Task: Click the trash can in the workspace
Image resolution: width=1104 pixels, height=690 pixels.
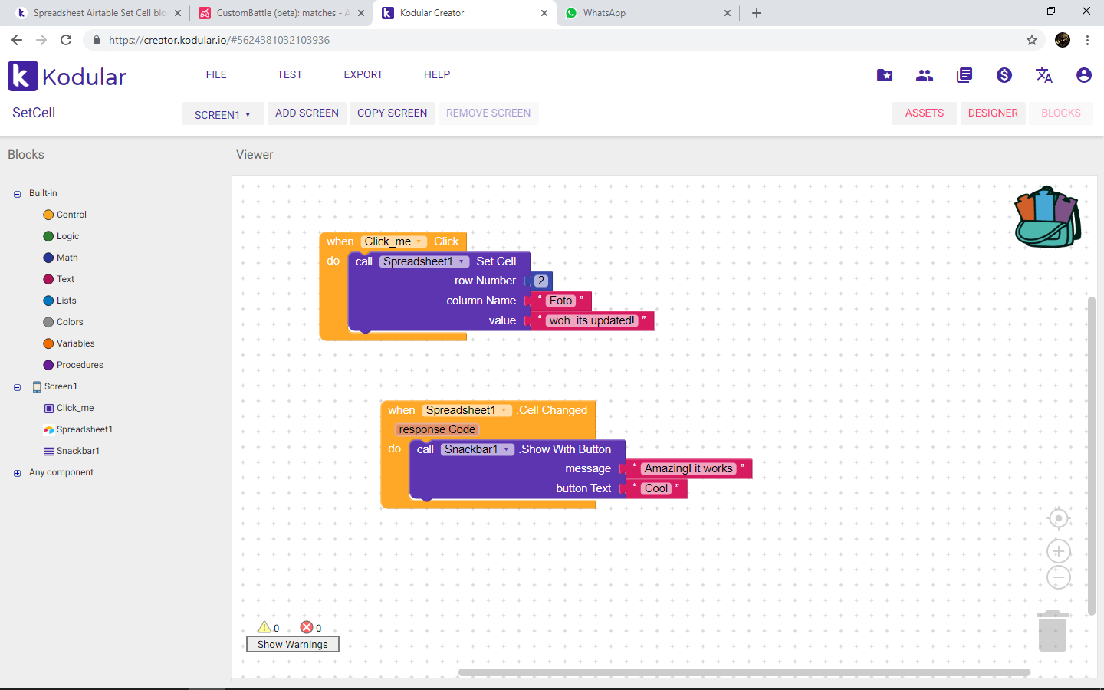Action: (1053, 631)
